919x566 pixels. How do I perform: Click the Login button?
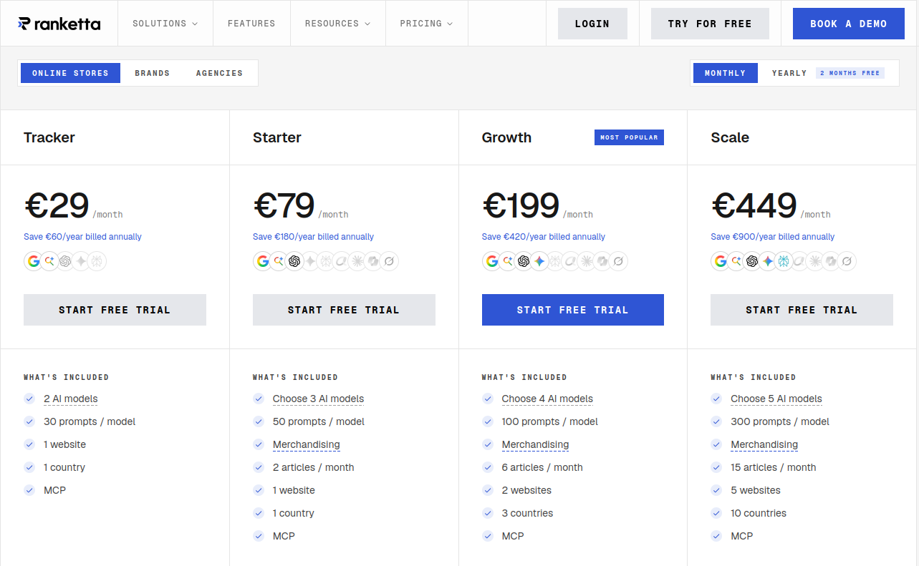[x=592, y=24]
